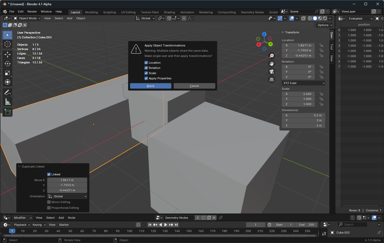Switch to the Geometry Nodes workspace tab

(x=252, y=12)
